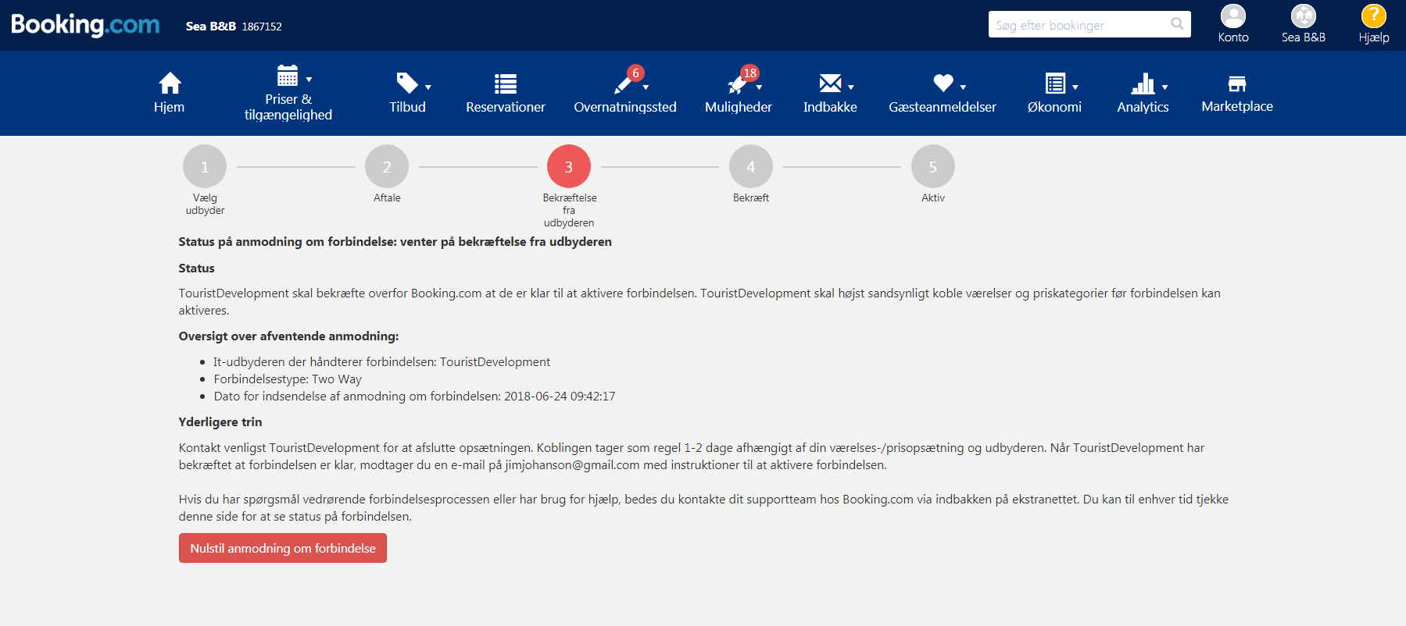Open the Reservationer list icon

pyautogui.click(x=505, y=84)
